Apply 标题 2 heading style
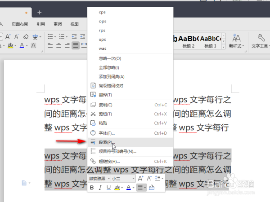This screenshot has height=202, width=270. click(x=189, y=41)
